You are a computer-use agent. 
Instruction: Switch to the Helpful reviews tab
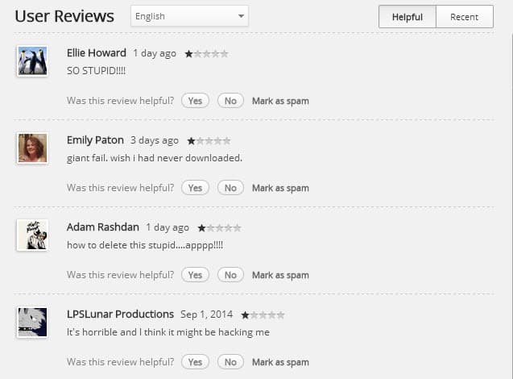click(407, 17)
